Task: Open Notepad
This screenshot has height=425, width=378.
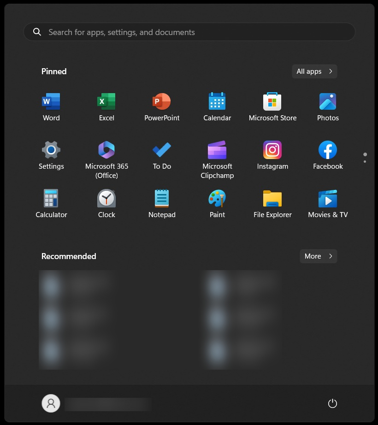Action: [162, 204]
